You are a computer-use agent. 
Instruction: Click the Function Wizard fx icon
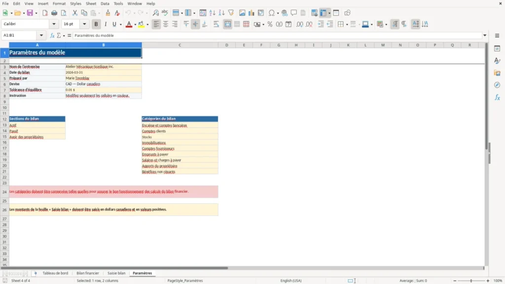click(x=52, y=35)
